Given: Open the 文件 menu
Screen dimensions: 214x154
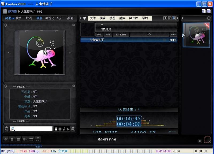Looking at the screenshot, I should (93, 18).
